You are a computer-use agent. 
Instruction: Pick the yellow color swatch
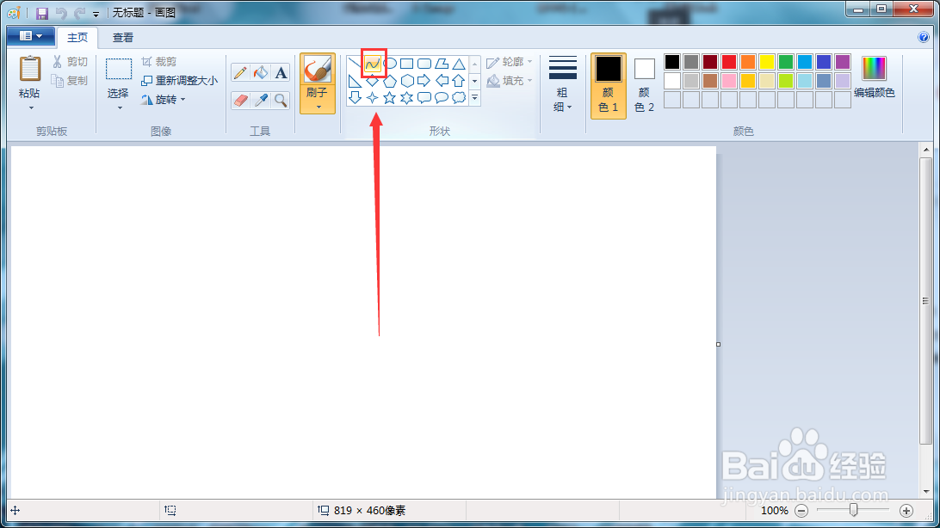767,62
